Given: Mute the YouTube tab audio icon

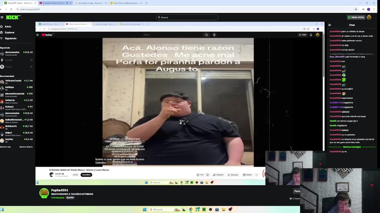Looking at the screenshot, I should coord(67,3).
